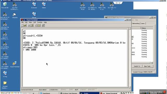Select the 003-ISAT P6 desktop shortcut
The height and width of the screenshot is (94, 167).
click(5, 26)
